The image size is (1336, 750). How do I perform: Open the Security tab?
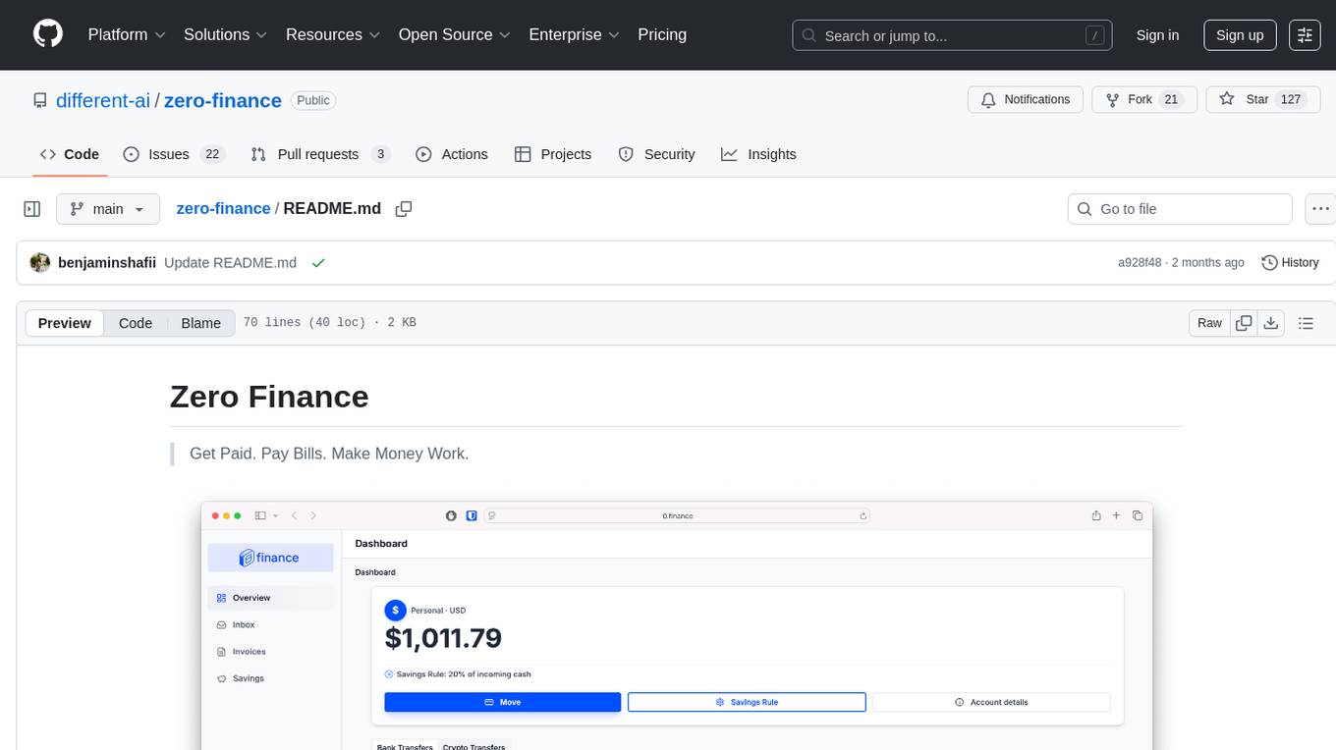click(656, 154)
